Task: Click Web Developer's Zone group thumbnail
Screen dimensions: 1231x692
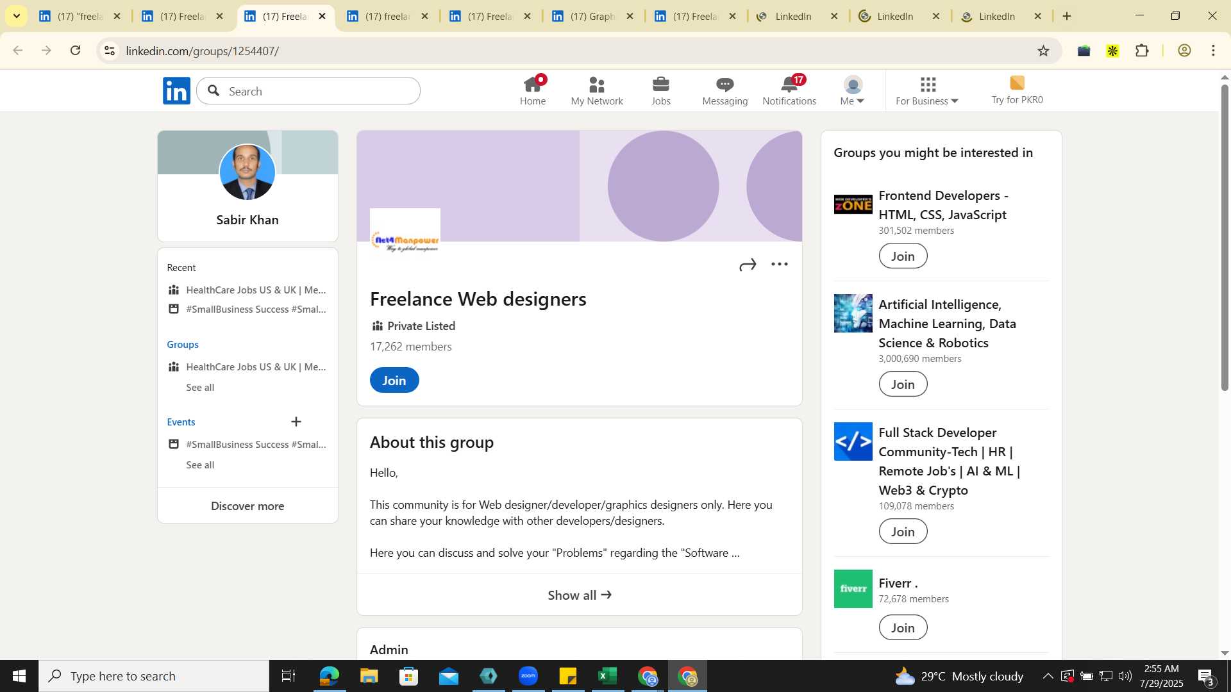Action: coord(853,204)
